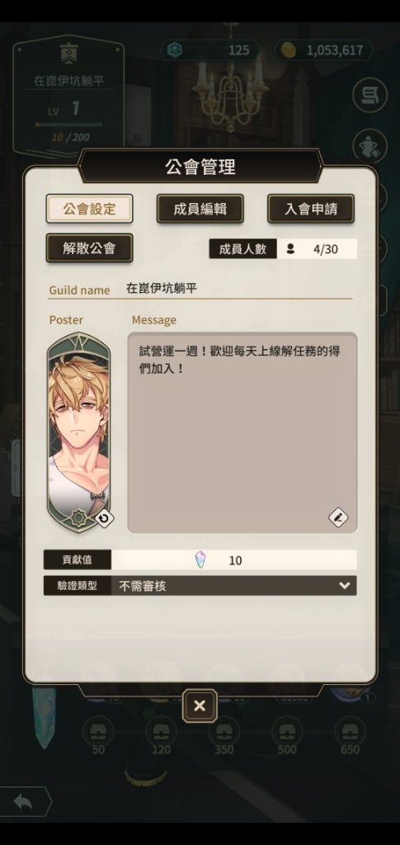Open the scroll icon in the right sidebar

[369, 96]
